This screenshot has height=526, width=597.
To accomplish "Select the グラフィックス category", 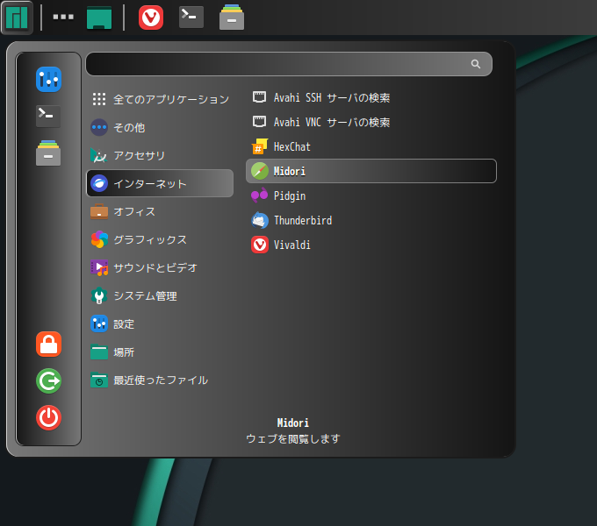I will coord(160,240).
